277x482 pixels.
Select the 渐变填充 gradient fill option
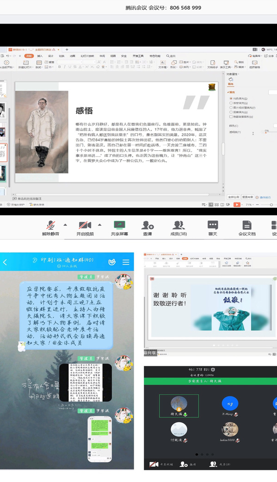(231, 103)
